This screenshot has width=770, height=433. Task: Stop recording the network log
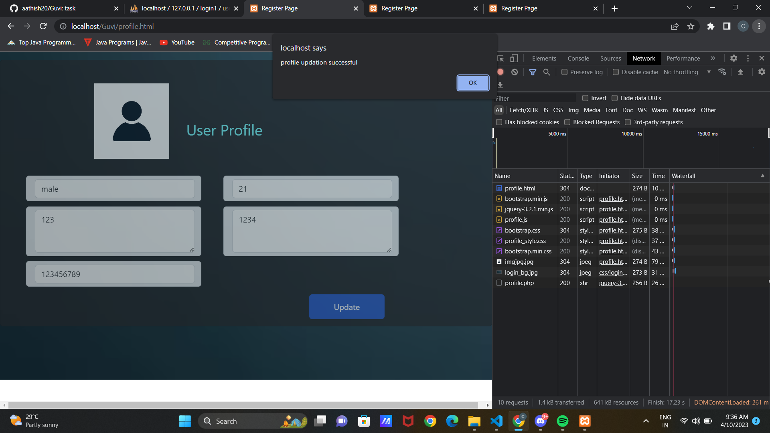pos(500,72)
